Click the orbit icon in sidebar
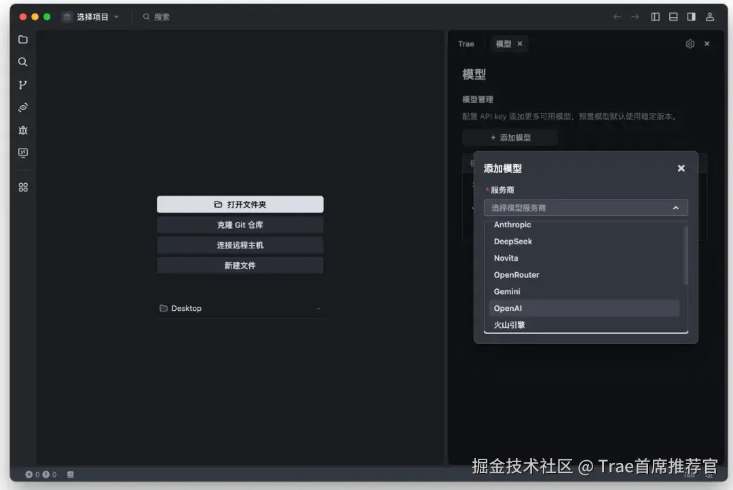This screenshot has height=490, width=733. pos(22,107)
